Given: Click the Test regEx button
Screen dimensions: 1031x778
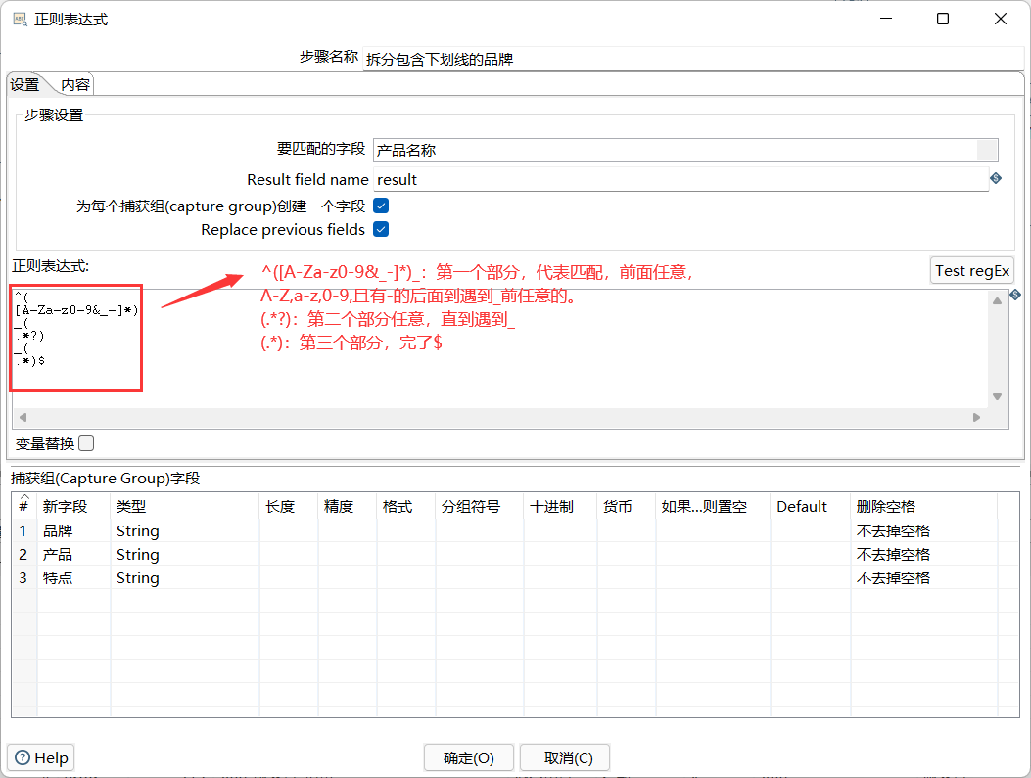Looking at the screenshot, I should (972, 271).
